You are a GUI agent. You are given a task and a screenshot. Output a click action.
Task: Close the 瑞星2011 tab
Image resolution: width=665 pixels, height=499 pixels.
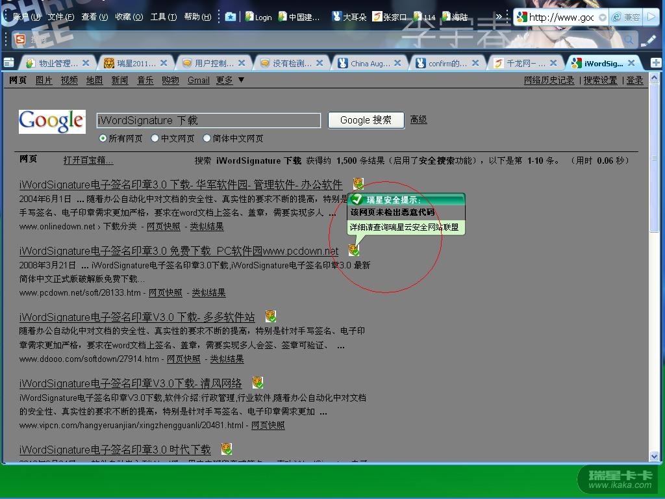[164, 63]
